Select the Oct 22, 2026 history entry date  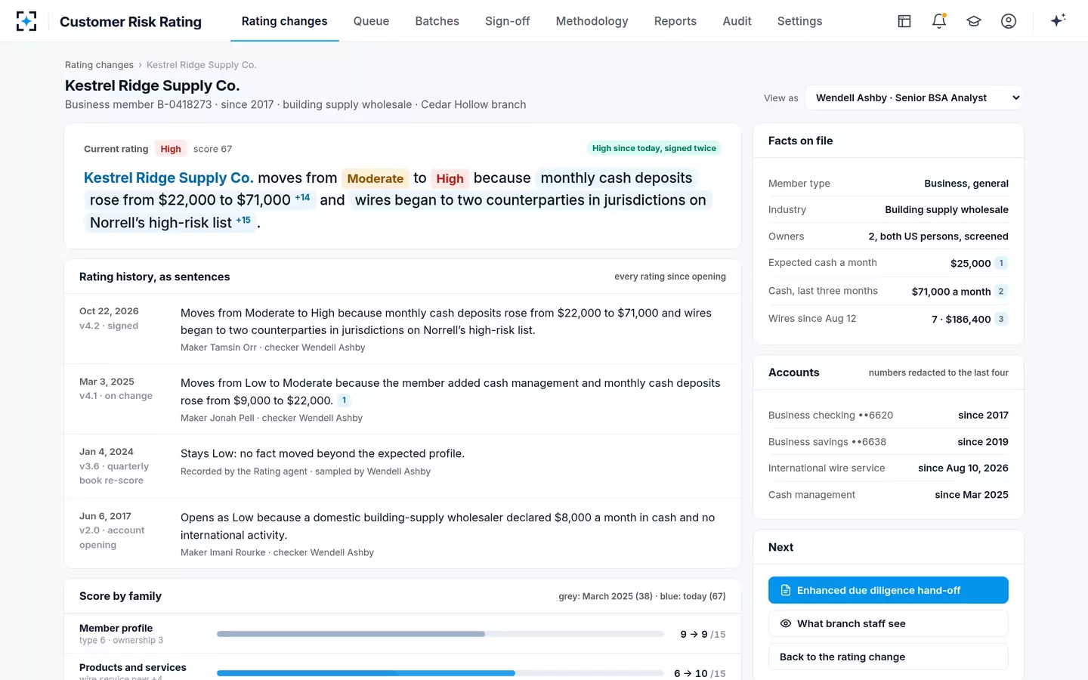pyautogui.click(x=109, y=311)
